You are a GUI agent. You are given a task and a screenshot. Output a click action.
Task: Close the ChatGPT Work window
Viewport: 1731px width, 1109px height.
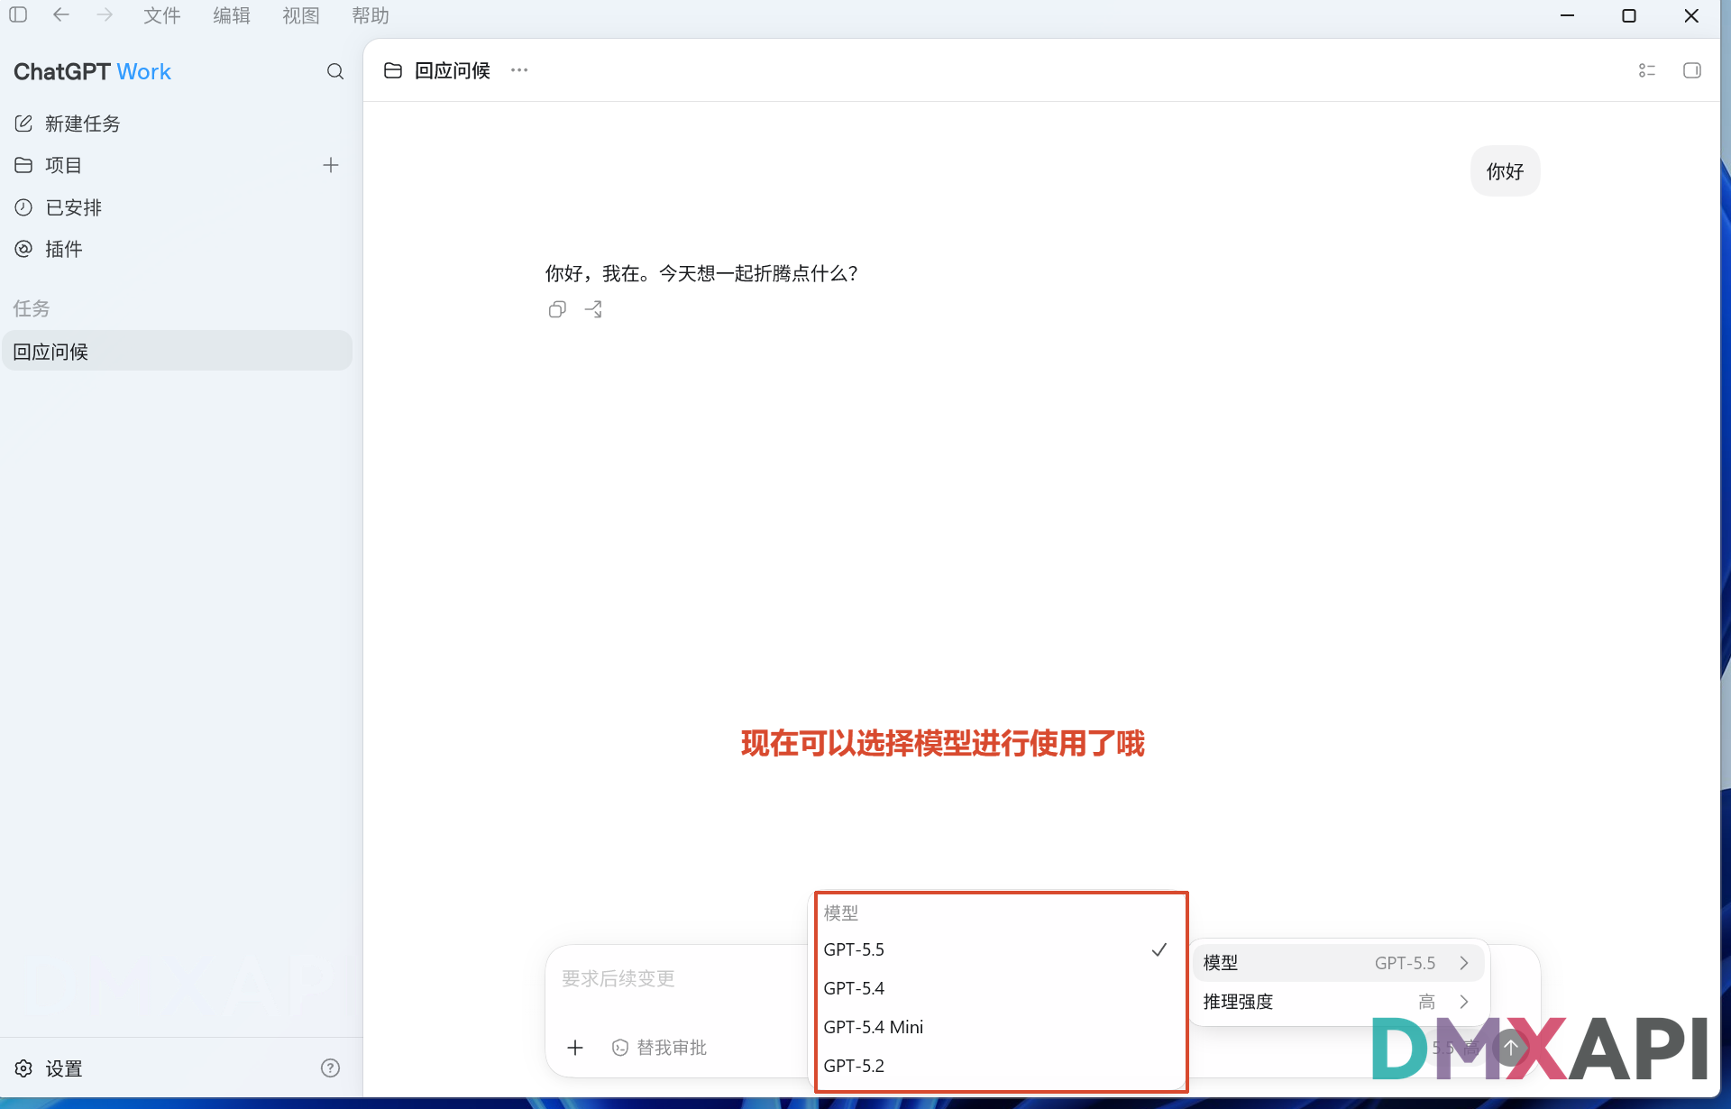click(x=1691, y=15)
